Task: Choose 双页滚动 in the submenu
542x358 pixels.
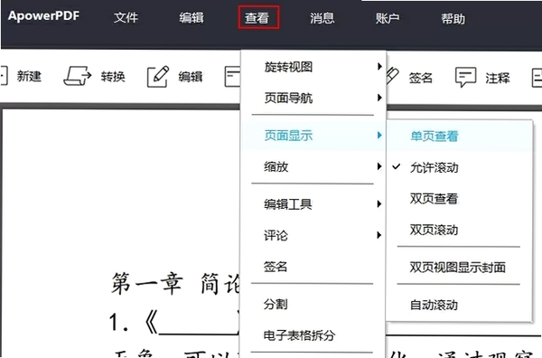Action: click(x=459, y=230)
